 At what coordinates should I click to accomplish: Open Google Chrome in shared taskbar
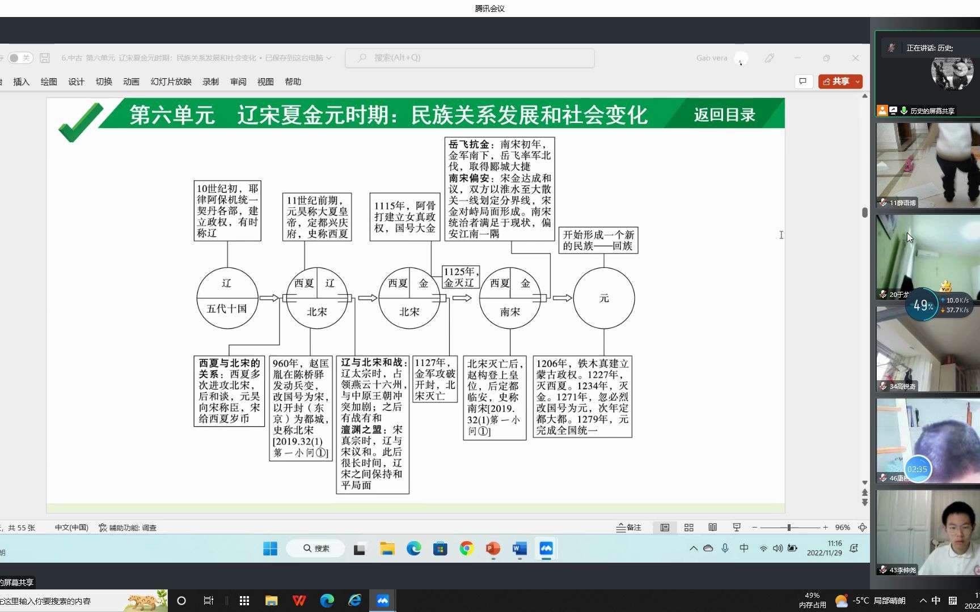pyautogui.click(x=467, y=549)
